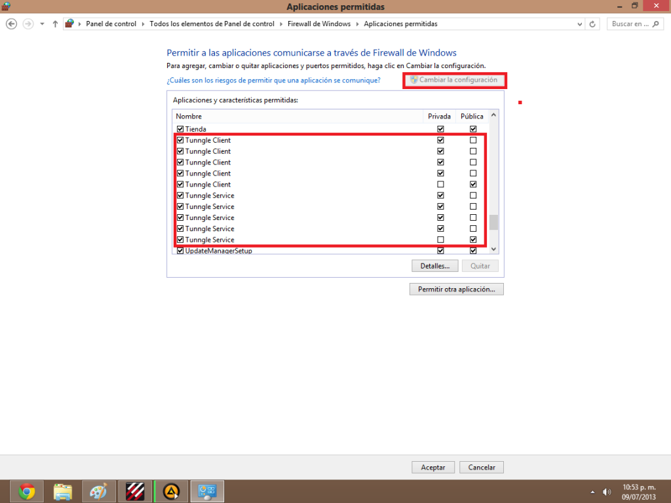
Task: Launch Paint from the taskbar
Action: [x=98, y=491]
